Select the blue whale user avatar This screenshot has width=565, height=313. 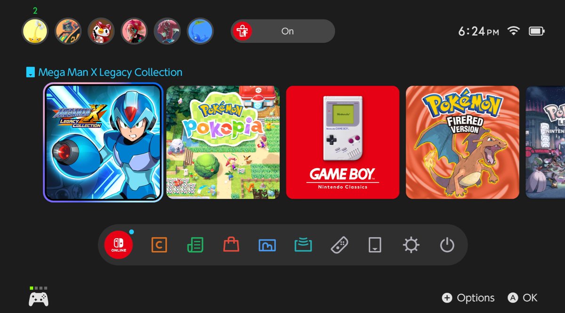click(201, 31)
